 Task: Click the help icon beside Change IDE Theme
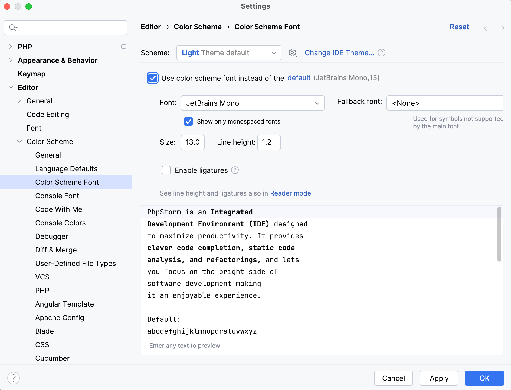(x=382, y=53)
